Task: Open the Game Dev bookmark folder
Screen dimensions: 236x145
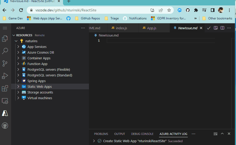Action: pyautogui.click(x=13, y=18)
